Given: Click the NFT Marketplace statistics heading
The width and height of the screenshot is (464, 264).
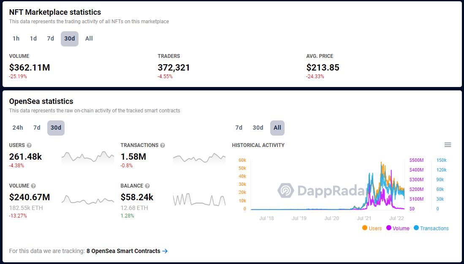Looking at the screenshot, I should click(55, 12).
